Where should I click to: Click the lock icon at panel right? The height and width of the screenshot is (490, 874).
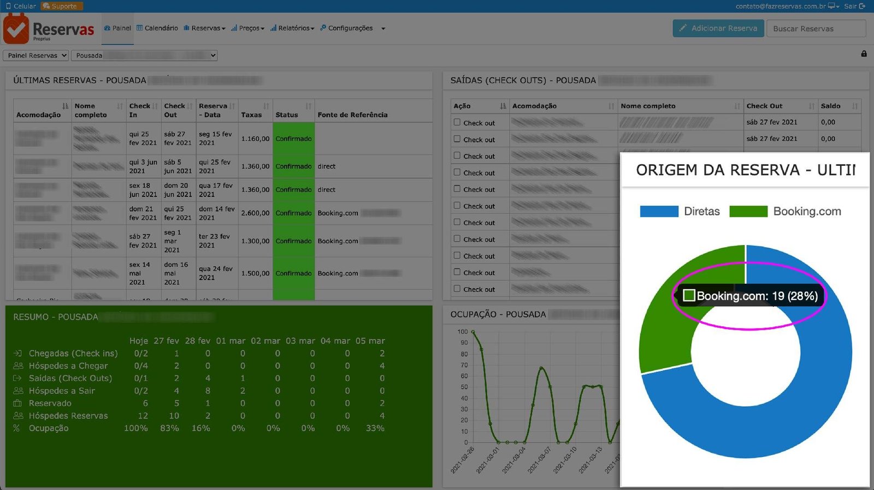pos(864,53)
